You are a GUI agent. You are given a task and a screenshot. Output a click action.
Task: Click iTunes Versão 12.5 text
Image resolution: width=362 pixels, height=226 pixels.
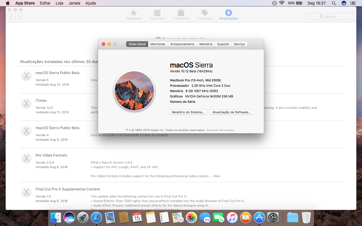pyautogui.click(x=44, y=108)
